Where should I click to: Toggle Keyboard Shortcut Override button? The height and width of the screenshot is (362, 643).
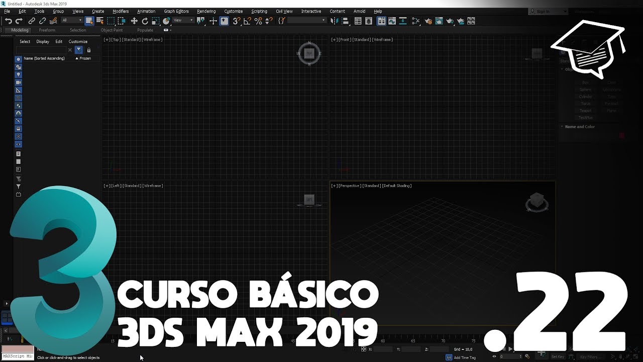pyautogui.click(x=224, y=21)
